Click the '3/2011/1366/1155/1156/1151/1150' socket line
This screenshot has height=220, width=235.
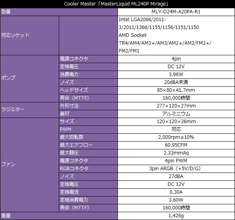[x=159, y=27]
